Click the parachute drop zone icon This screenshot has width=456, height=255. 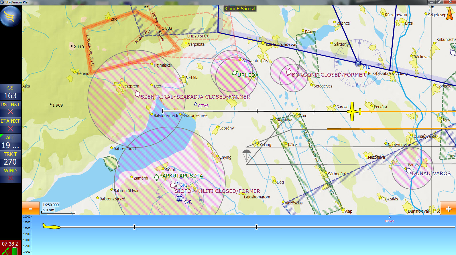pyautogui.click(x=246, y=154)
